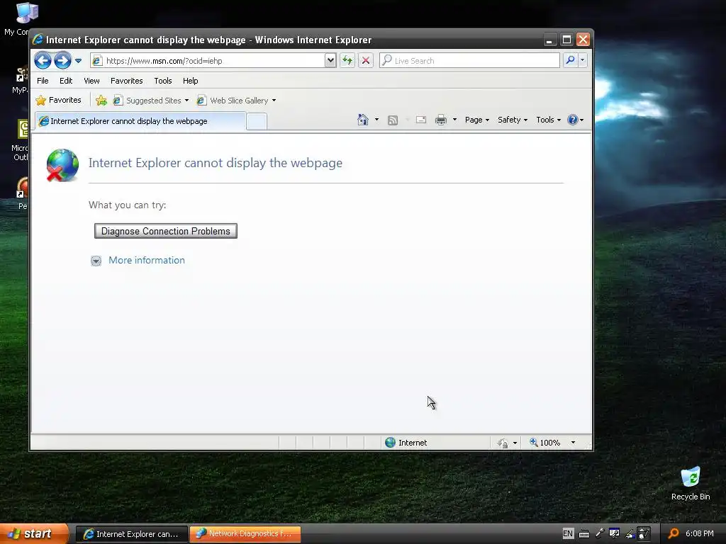Print the page with the printer icon

pos(441,120)
